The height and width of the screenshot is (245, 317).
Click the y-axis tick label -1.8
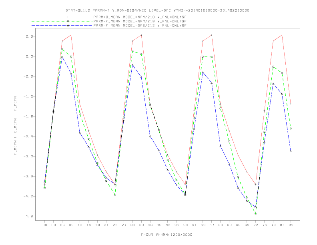(x=28, y=116)
